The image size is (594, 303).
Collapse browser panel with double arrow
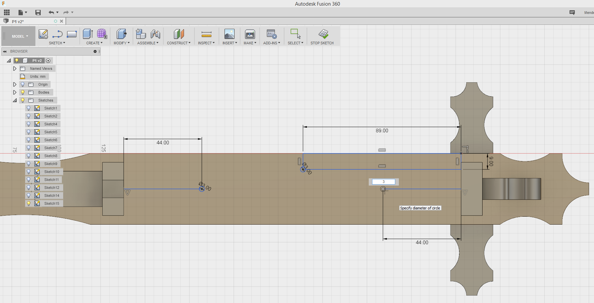pyautogui.click(x=5, y=51)
